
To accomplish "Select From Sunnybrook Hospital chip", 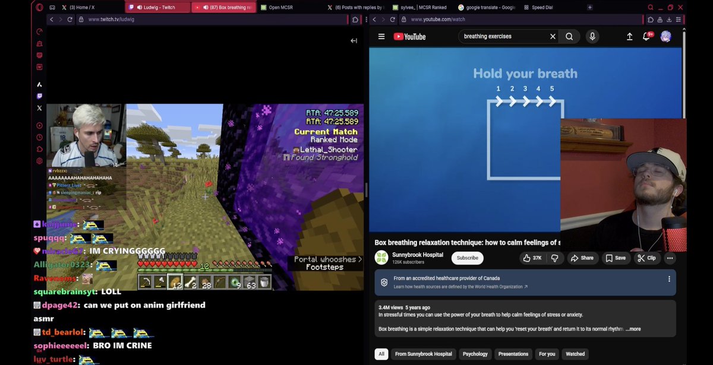I will coord(424,354).
